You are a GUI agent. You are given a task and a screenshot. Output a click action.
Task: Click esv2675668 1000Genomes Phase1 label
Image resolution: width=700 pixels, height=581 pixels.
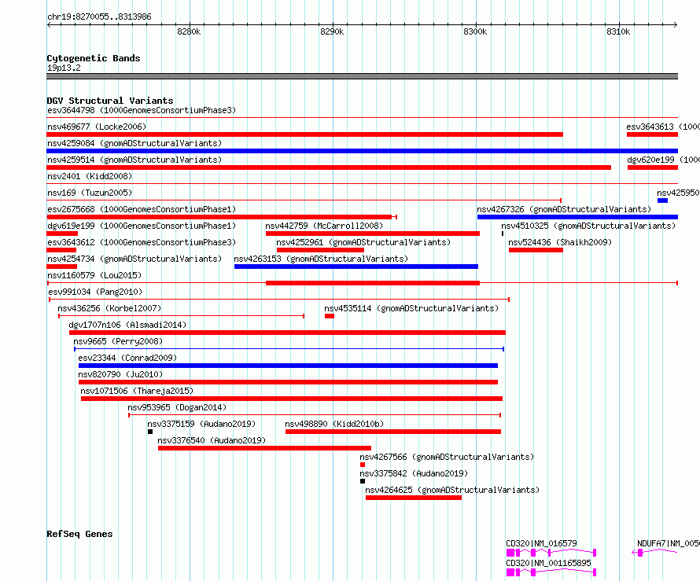(142, 209)
